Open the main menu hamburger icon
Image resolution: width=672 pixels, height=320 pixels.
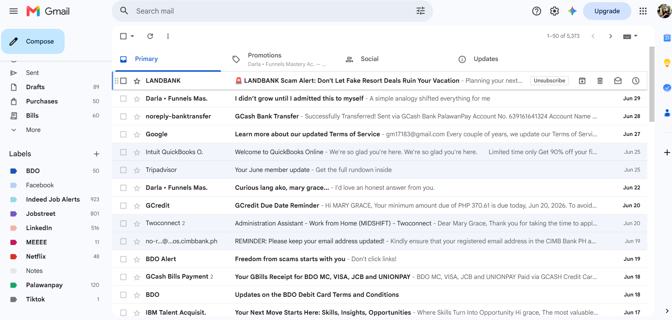(14, 11)
